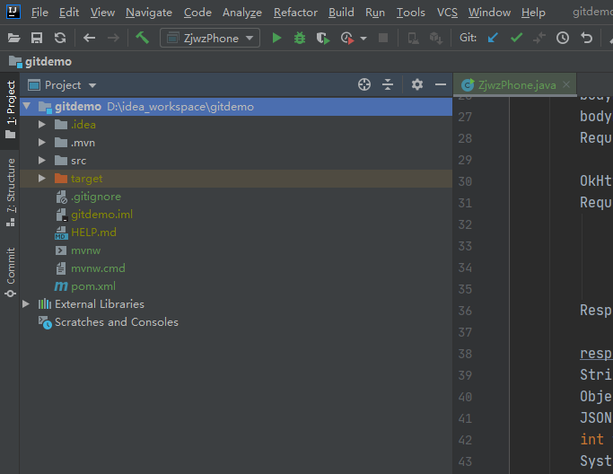Open the Code menu
The image size is (613, 474).
tap(197, 13)
